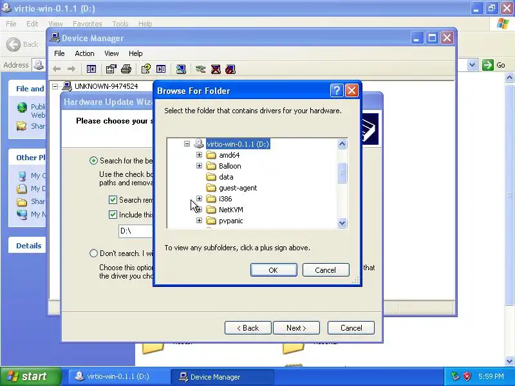Image resolution: width=515 pixels, height=386 pixels.
Task: Open the Explorer address bar dropdown
Action: click(472, 65)
